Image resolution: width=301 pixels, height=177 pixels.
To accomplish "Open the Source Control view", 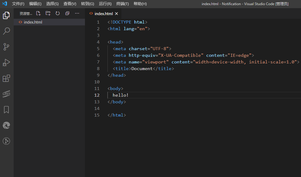I will (x=6, y=47).
